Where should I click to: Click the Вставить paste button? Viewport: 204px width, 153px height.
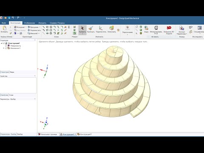click(4, 29)
